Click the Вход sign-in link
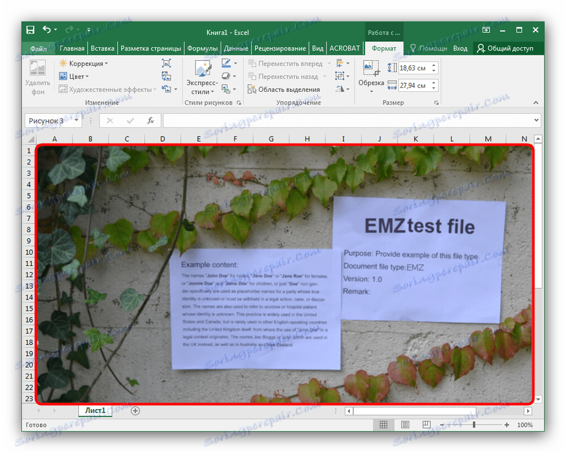The image size is (566, 453). [460, 49]
